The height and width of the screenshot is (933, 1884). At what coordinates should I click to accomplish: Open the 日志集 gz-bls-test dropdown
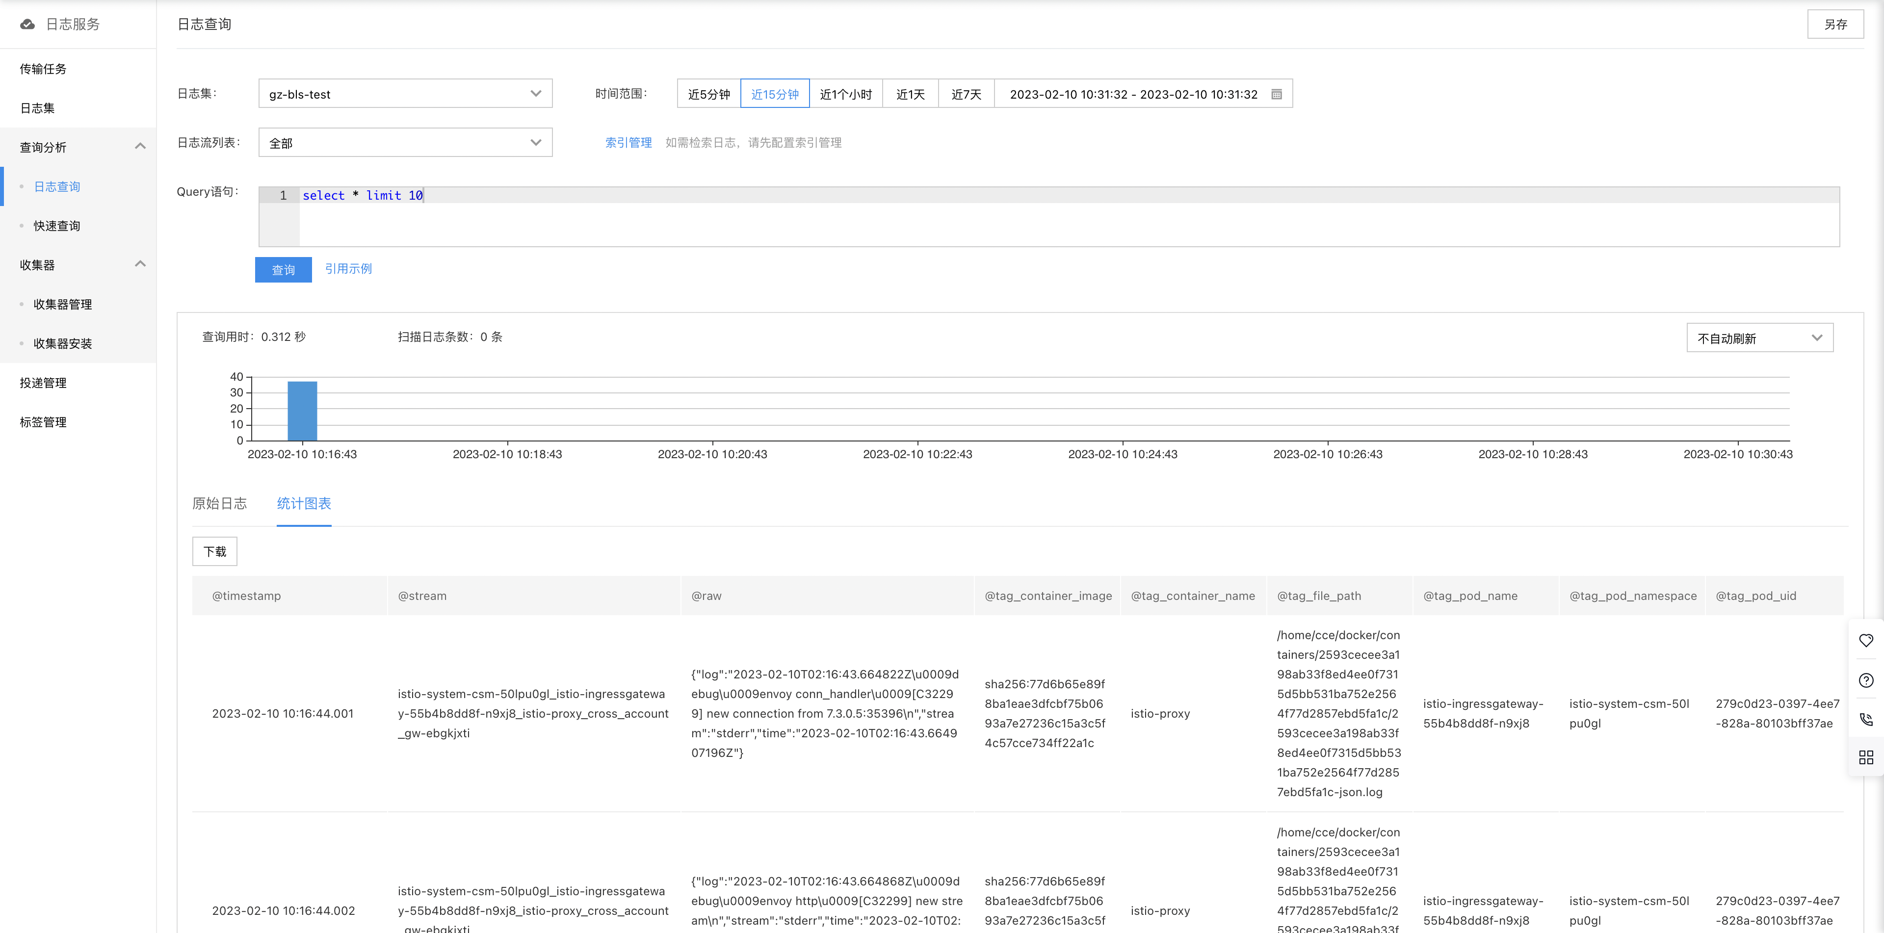[x=405, y=94]
